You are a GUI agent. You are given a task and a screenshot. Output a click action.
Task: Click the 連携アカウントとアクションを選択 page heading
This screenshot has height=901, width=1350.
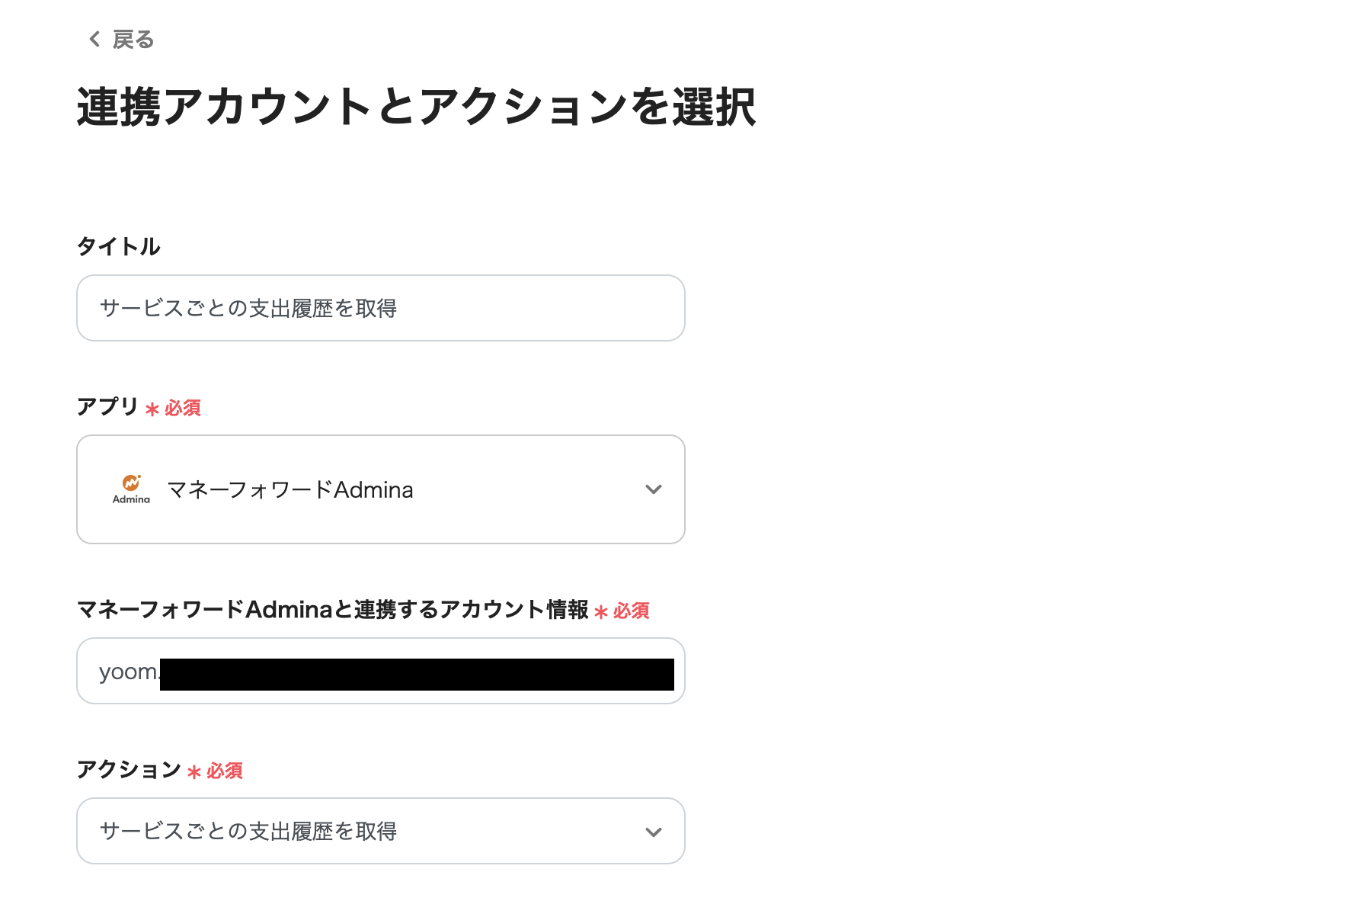pos(416,107)
